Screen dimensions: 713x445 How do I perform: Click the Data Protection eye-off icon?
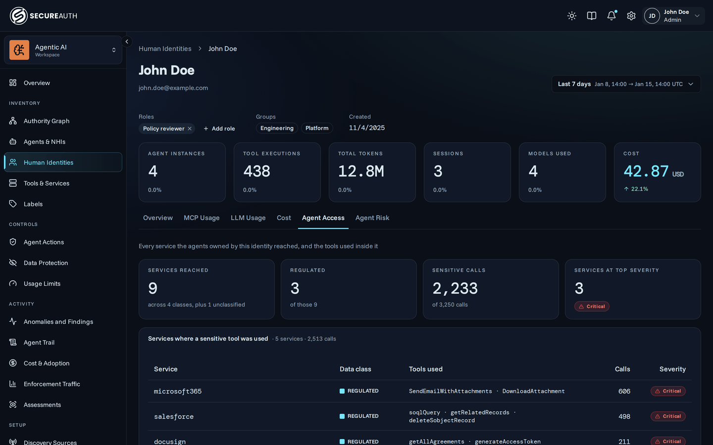[13, 263]
